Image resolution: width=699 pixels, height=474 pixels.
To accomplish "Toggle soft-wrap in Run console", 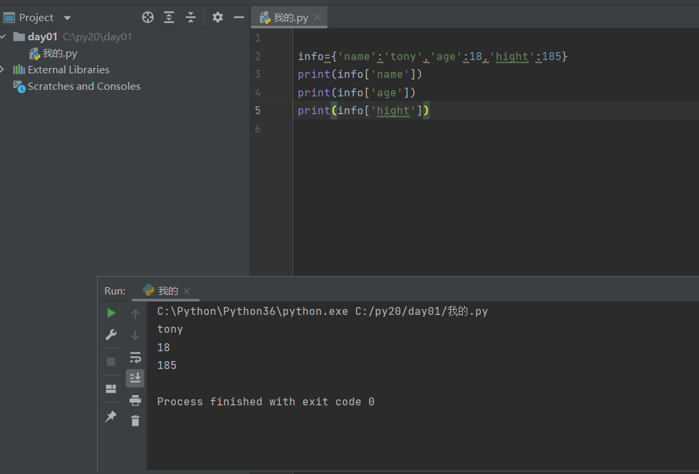I will click(x=135, y=357).
